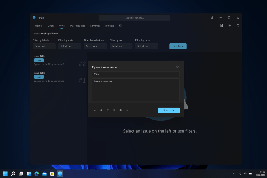This screenshot has height=178, width=267.
Task: Click the plus icon beside Post Issue
Action: (155, 110)
